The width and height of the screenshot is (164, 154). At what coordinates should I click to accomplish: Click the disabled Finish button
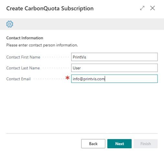(x=146, y=144)
